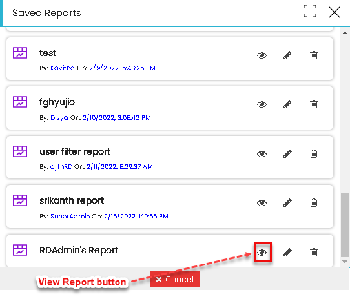Image resolution: width=350 pixels, height=299 pixels.
Task: Edit the test report with the pencil icon
Action: point(287,55)
